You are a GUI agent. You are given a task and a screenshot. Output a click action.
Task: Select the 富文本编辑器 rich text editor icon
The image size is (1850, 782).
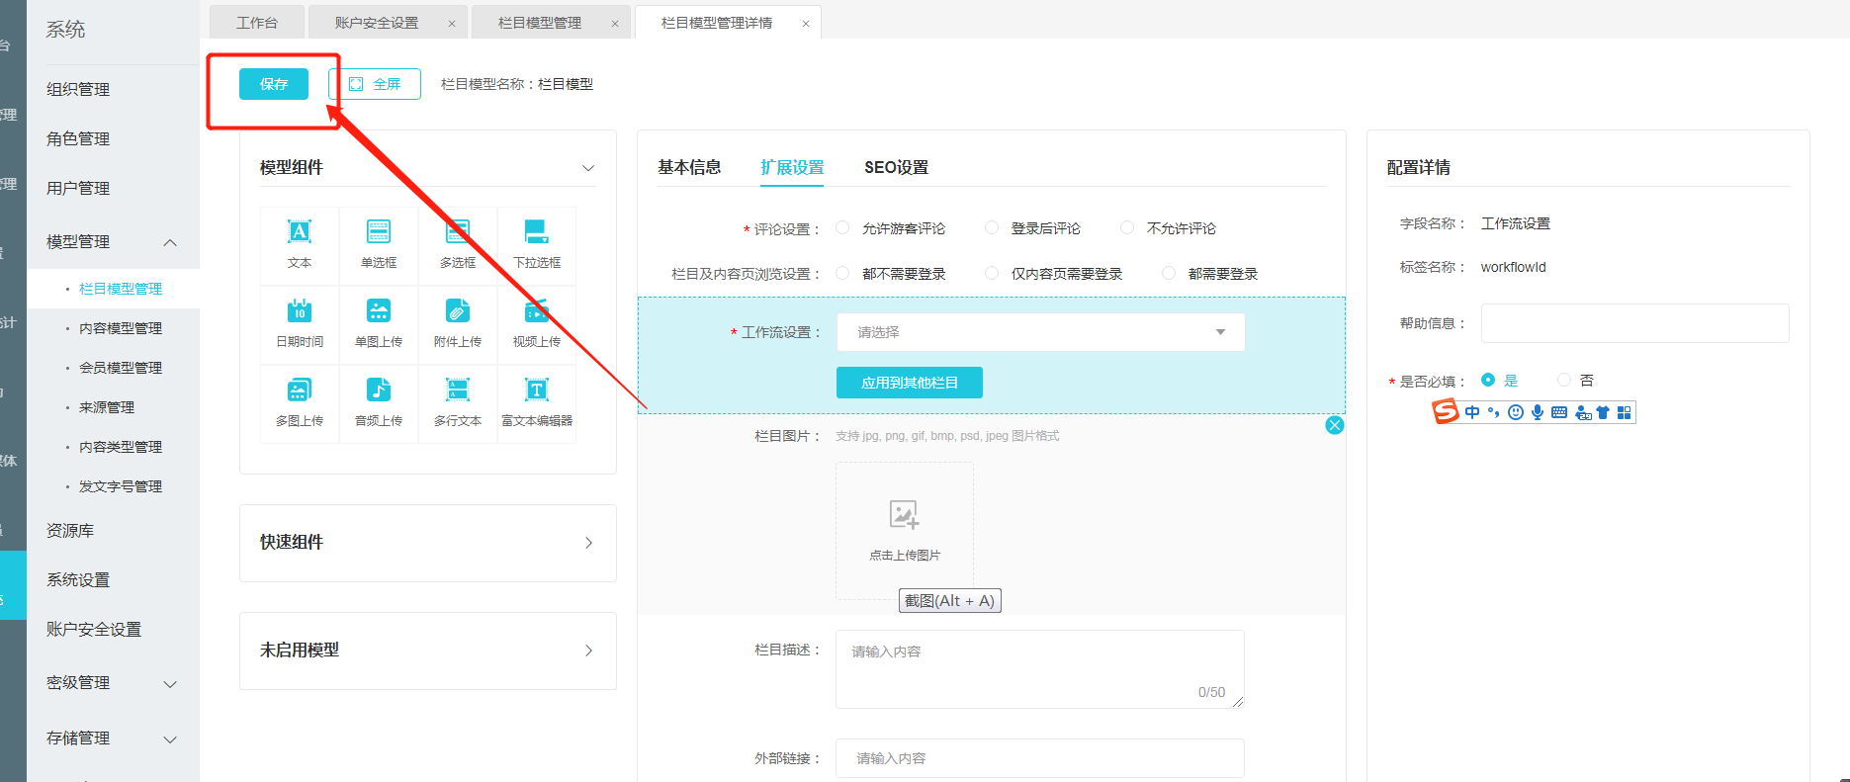pos(537,391)
